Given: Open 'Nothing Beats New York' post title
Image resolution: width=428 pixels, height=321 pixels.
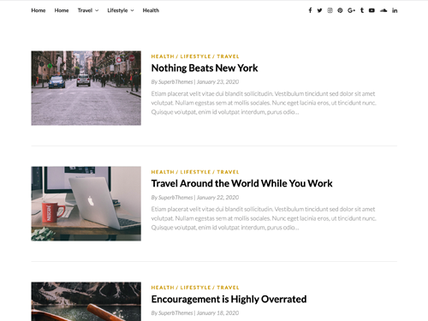Looking at the screenshot, I should [205, 68].
